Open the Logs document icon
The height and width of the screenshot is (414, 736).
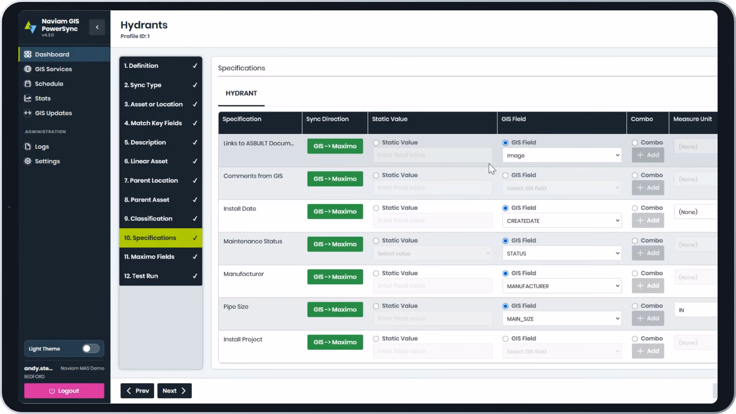tap(28, 146)
